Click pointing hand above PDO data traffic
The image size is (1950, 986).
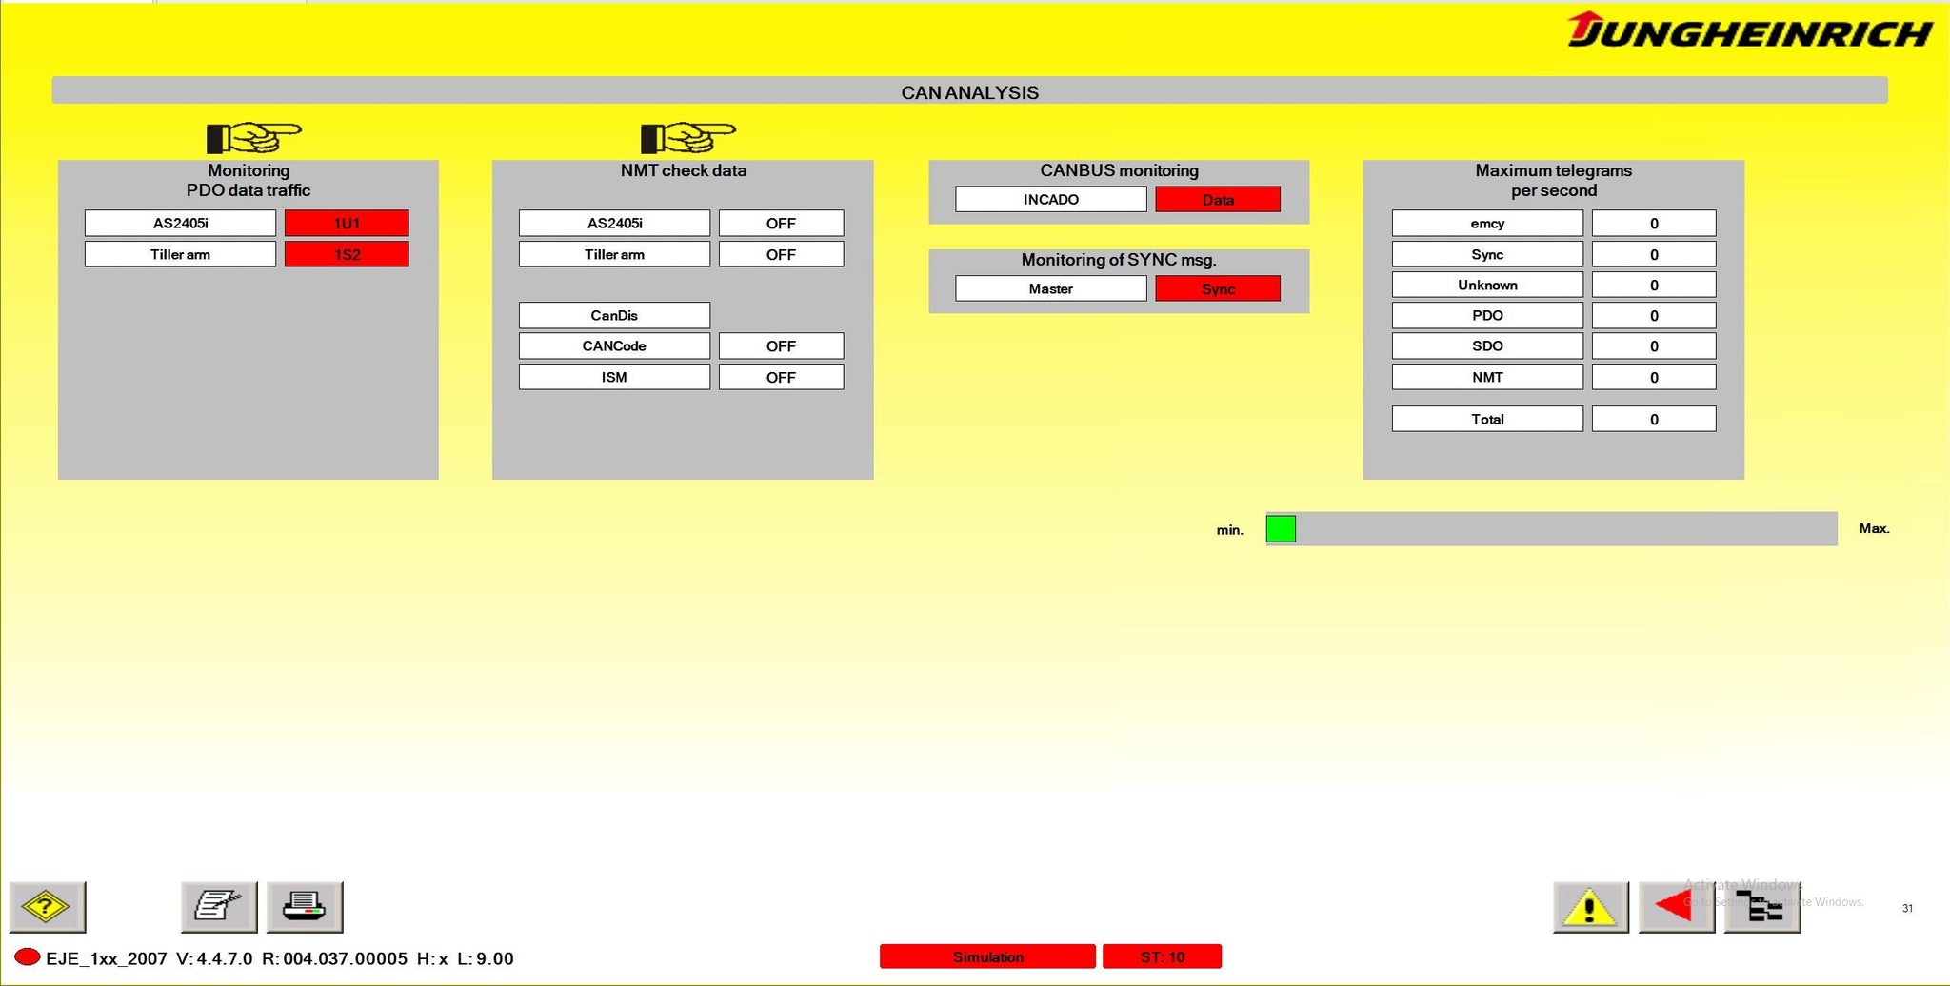tap(252, 138)
